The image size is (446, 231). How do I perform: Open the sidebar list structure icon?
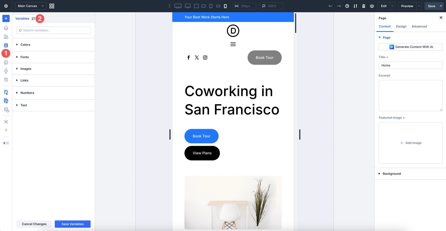[x=6, y=80]
